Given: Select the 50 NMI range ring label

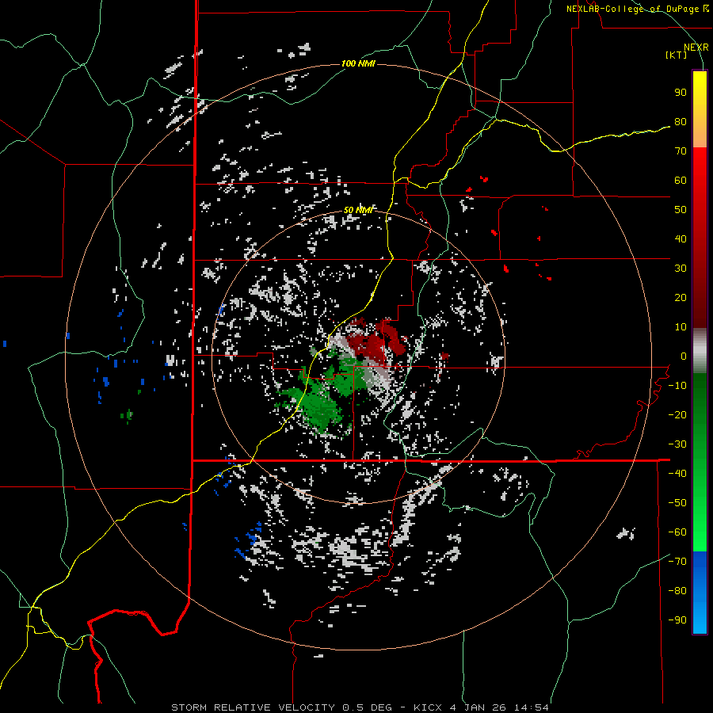Looking at the screenshot, I should tap(358, 210).
